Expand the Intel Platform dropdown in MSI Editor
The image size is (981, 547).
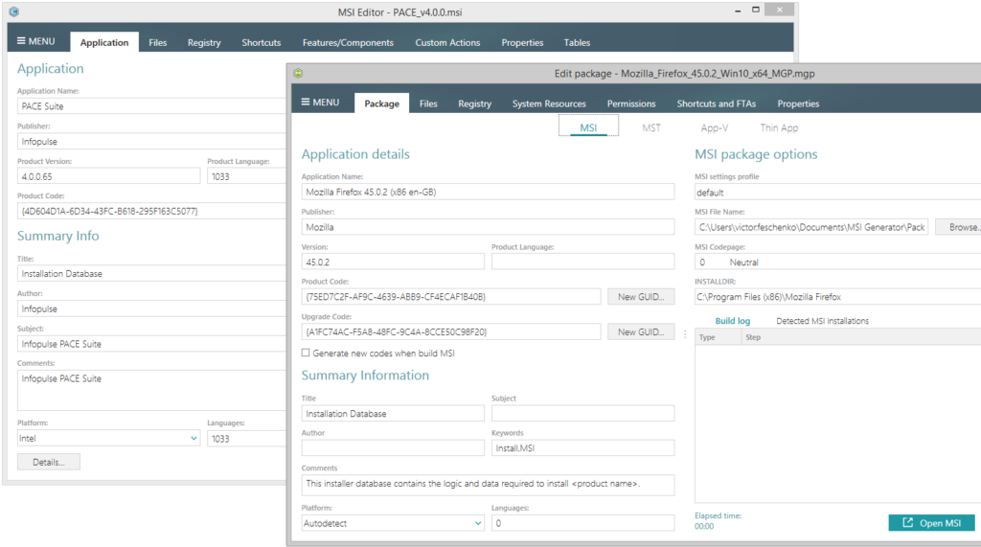194,438
